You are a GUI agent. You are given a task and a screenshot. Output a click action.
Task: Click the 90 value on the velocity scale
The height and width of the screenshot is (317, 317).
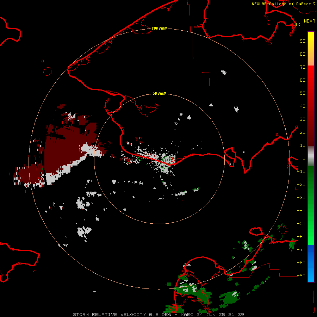coord(303,41)
